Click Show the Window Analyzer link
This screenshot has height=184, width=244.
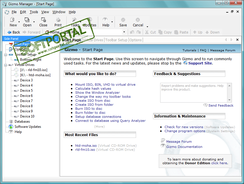coord(97,93)
